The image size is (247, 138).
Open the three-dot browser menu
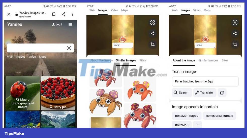click(x=72, y=14)
